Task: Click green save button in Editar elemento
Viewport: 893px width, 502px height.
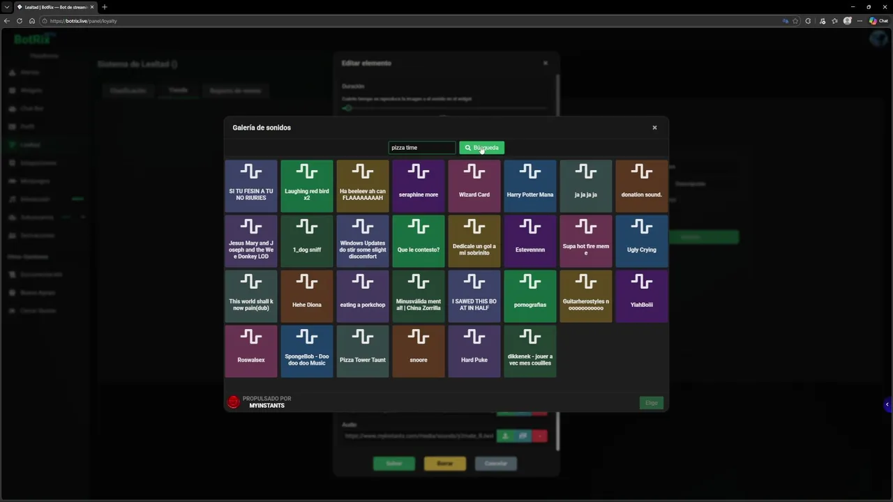Action: point(394,464)
